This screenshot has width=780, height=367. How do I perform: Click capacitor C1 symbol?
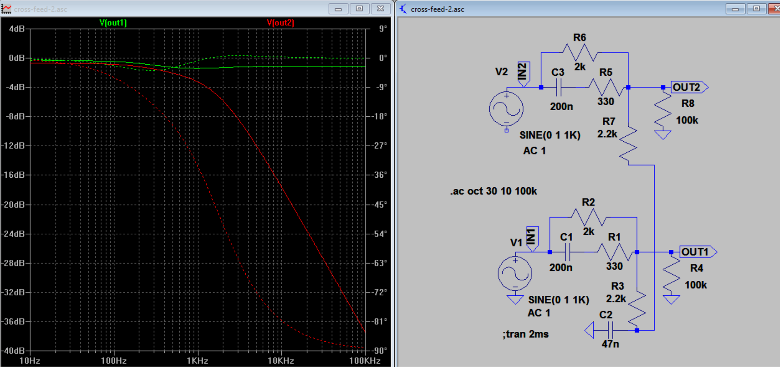click(568, 252)
